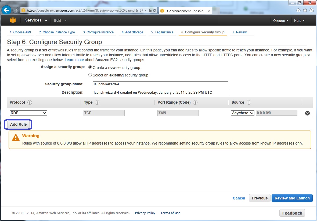
Task: Expand the Anywhere source dropdown
Action: (243, 113)
